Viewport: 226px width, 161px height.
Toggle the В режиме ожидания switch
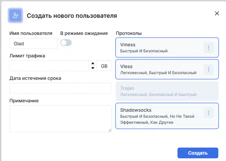coord(66,43)
